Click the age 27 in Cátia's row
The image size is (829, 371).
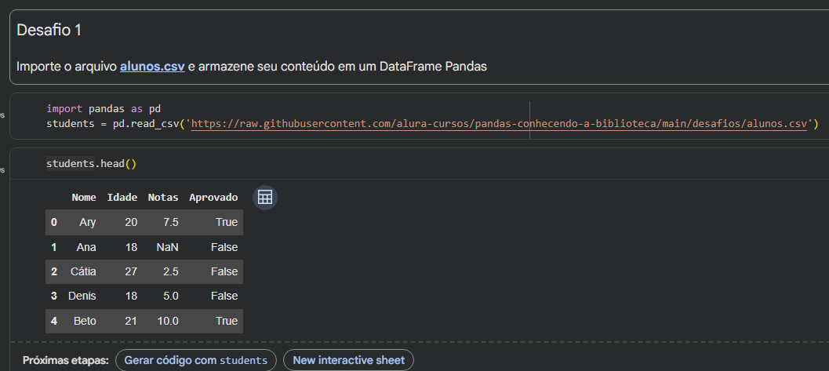(131, 271)
